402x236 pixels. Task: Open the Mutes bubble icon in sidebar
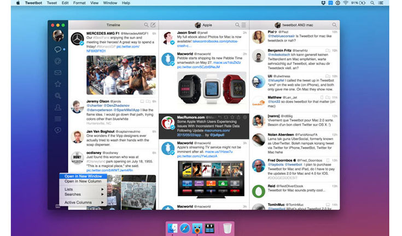[57, 130]
